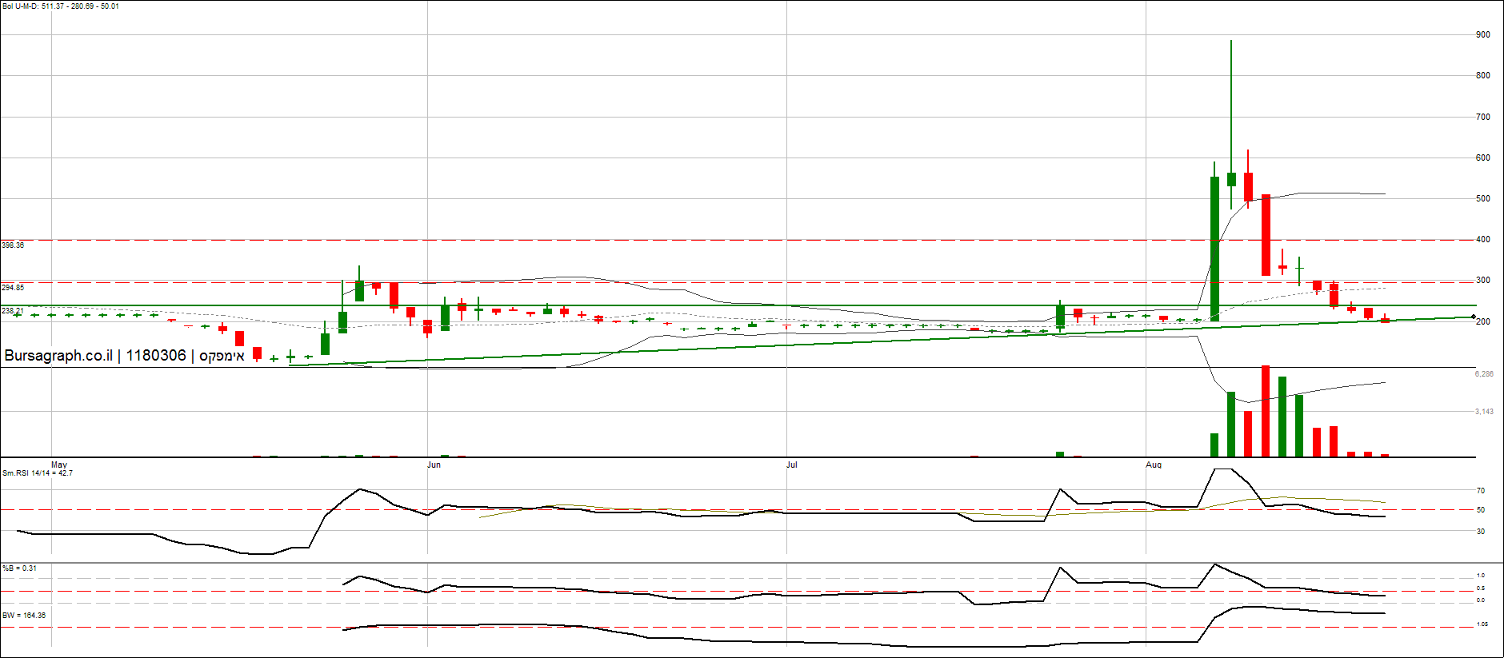Viewport: 1504px width, 658px height.
Task: Select the 800 price axis label
Action: (1483, 76)
